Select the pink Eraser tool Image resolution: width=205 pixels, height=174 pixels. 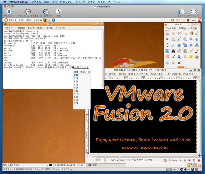(x=167, y=57)
